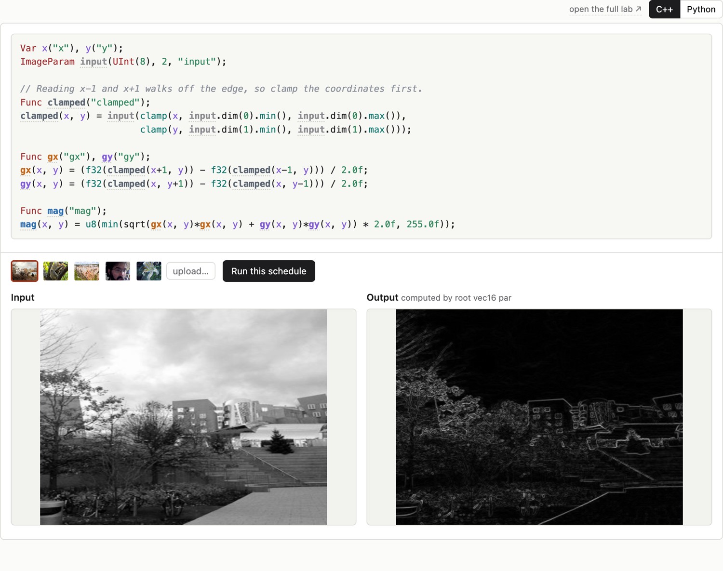This screenshot has height=571, width=723.
Task: Click the 'Func gx("gx"), gy("gy");' line
Action: click(85, 157)
